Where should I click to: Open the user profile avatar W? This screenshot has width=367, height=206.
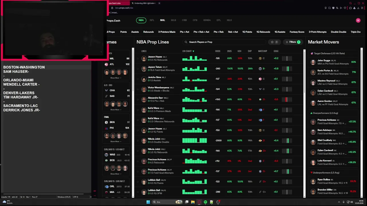pos(358,20)
